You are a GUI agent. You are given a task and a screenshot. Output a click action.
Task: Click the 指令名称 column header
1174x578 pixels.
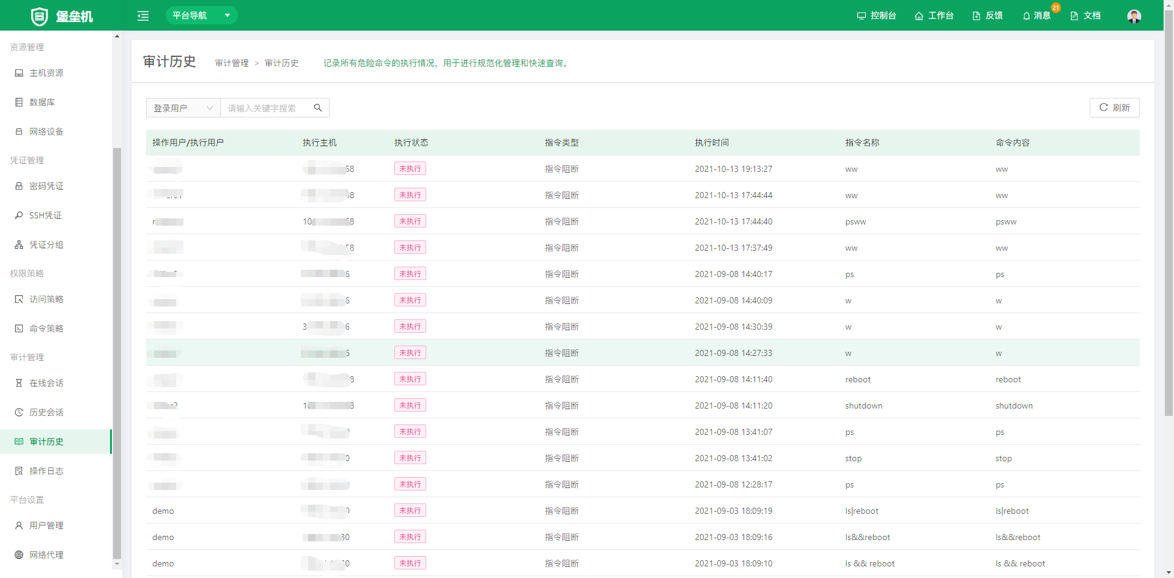862,143
